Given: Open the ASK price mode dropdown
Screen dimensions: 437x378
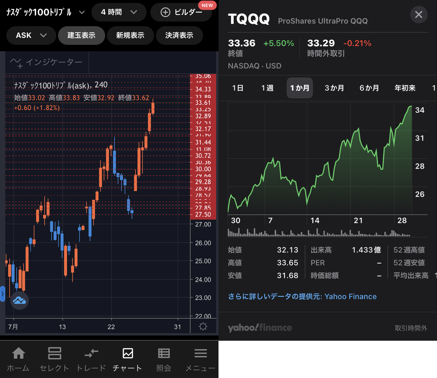Looking at the screenshot, I should click(x=31, y=35).
